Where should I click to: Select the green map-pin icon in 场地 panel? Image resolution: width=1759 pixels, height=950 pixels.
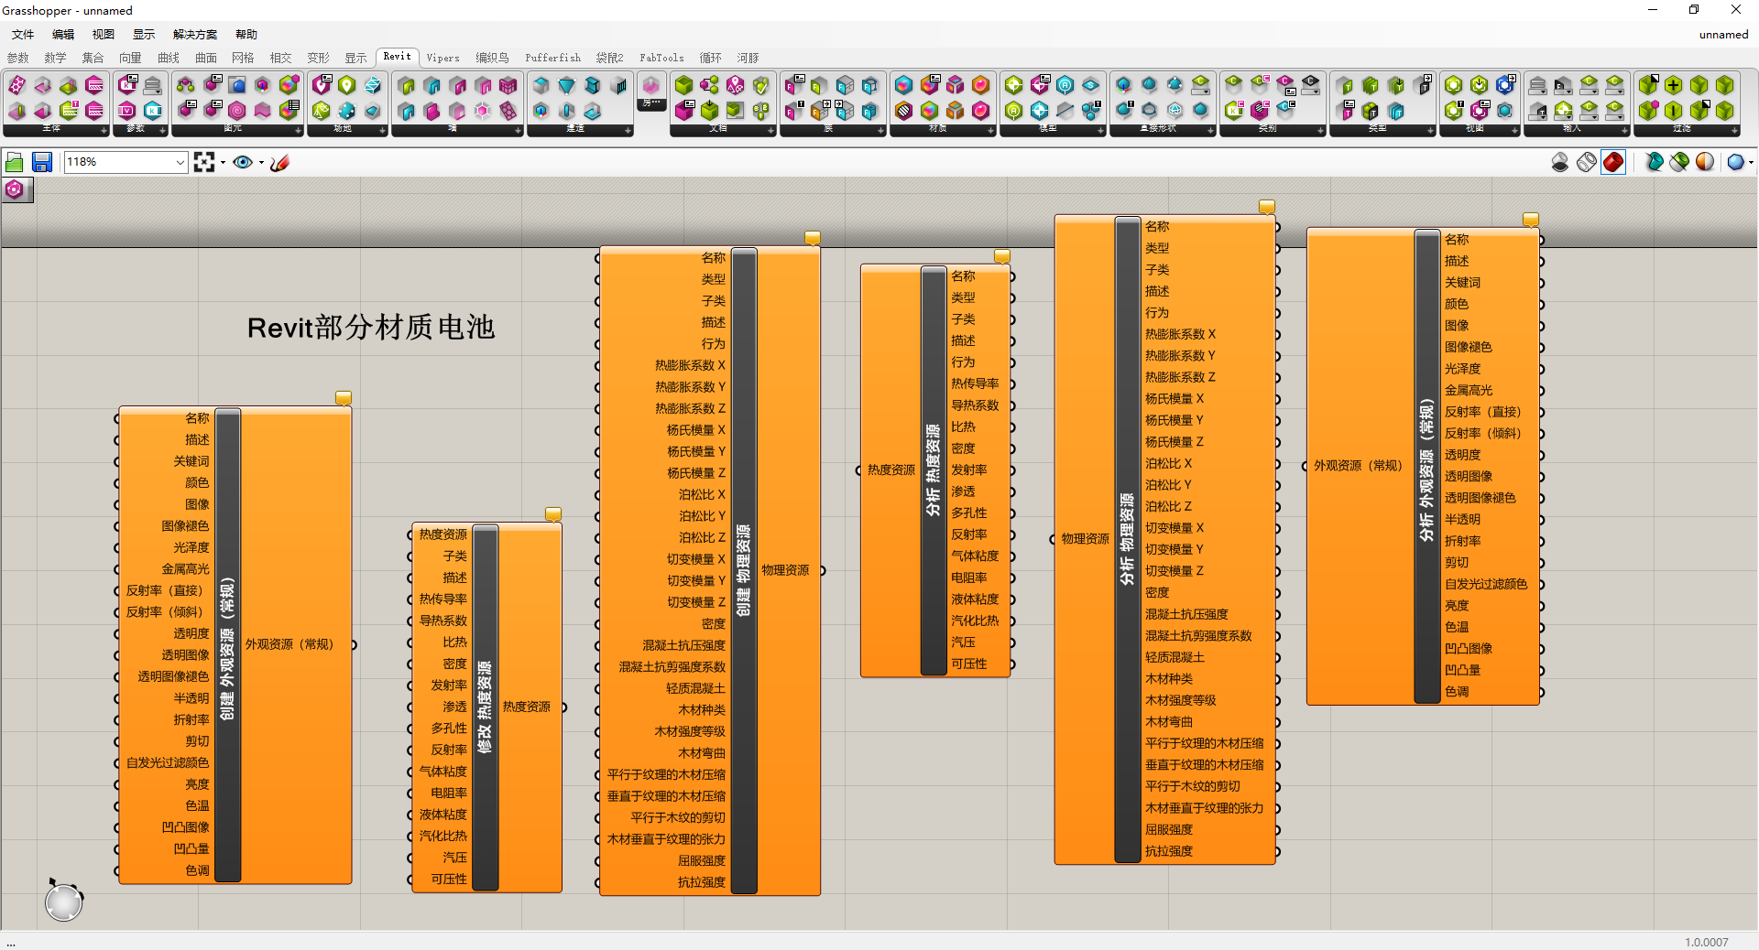click(346, 85)
